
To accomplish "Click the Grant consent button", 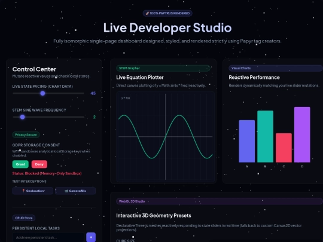I will click(x=20, y=164).
